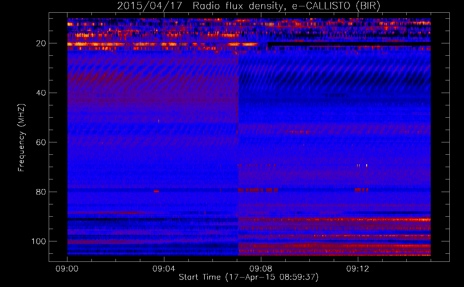The height and width of the screenshot is (287, 464).
Task: Click the 'Start Time (17-Apr-15 08:59:37)' label
Action: [x=249, y=277]
